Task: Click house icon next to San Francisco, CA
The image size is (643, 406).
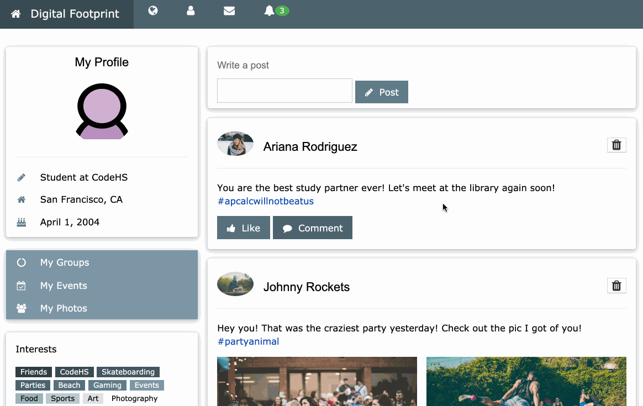Action: [x=22, y=200]
